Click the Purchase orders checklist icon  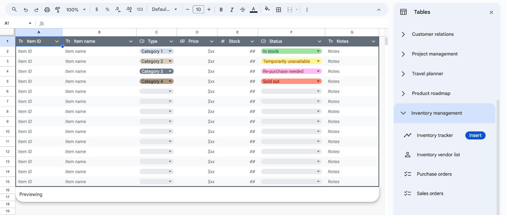coord(407,174)
